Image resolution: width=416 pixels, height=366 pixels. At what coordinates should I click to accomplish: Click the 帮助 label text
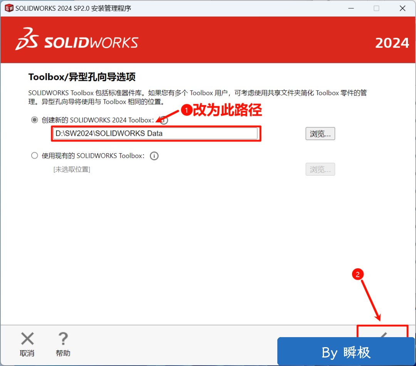[x=63, y=353]
